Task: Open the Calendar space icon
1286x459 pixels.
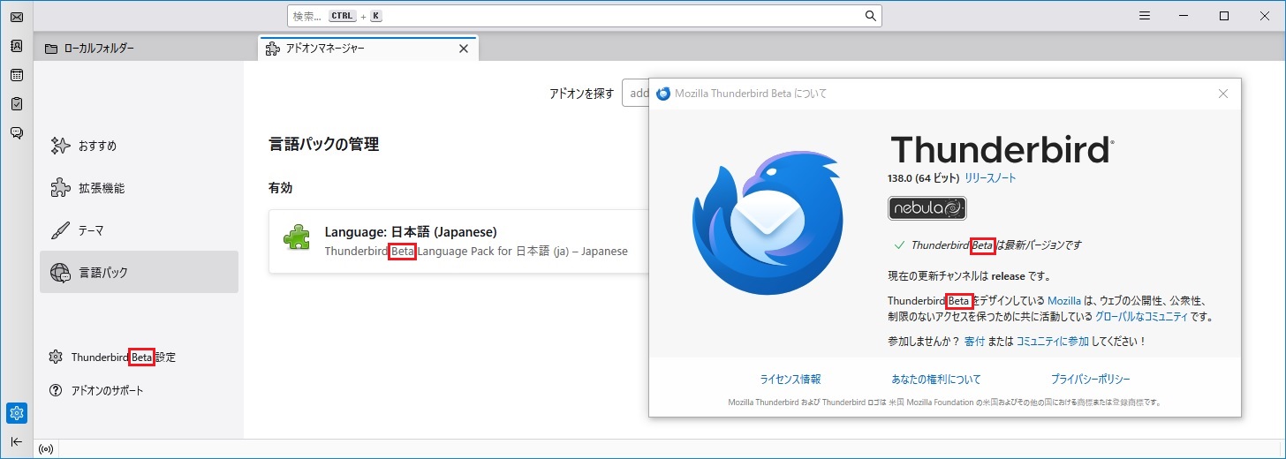Action: pyautogui.click(x=16, y=75)
